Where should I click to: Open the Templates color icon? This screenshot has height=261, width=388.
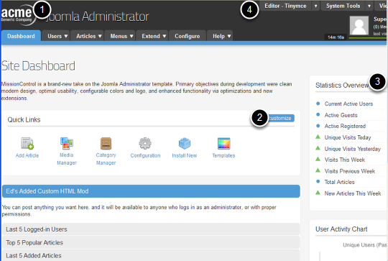tap(223, 143)
